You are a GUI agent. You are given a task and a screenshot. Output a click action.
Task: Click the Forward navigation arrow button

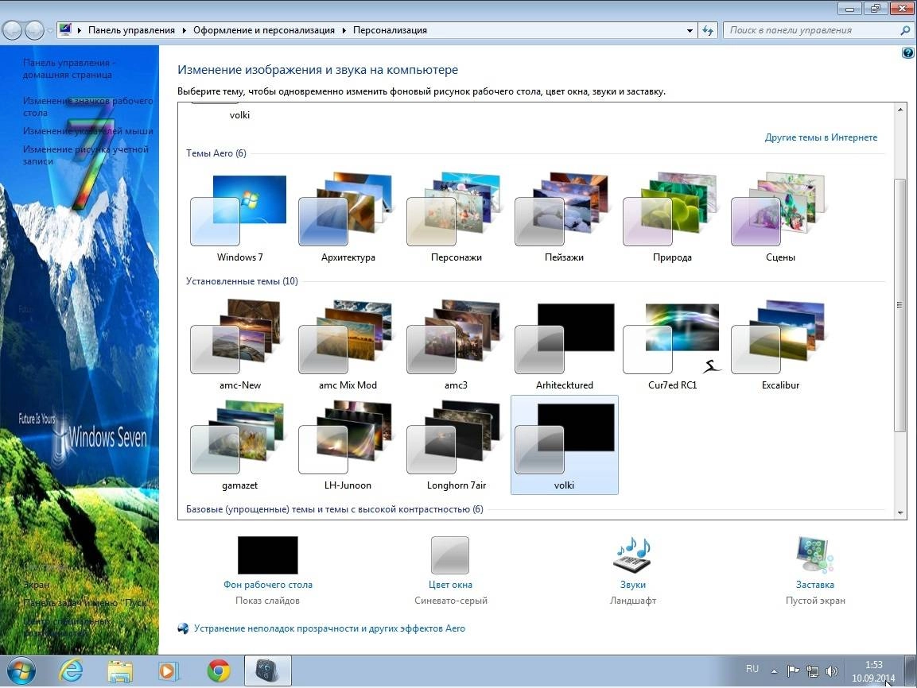[x=34, y=30]
